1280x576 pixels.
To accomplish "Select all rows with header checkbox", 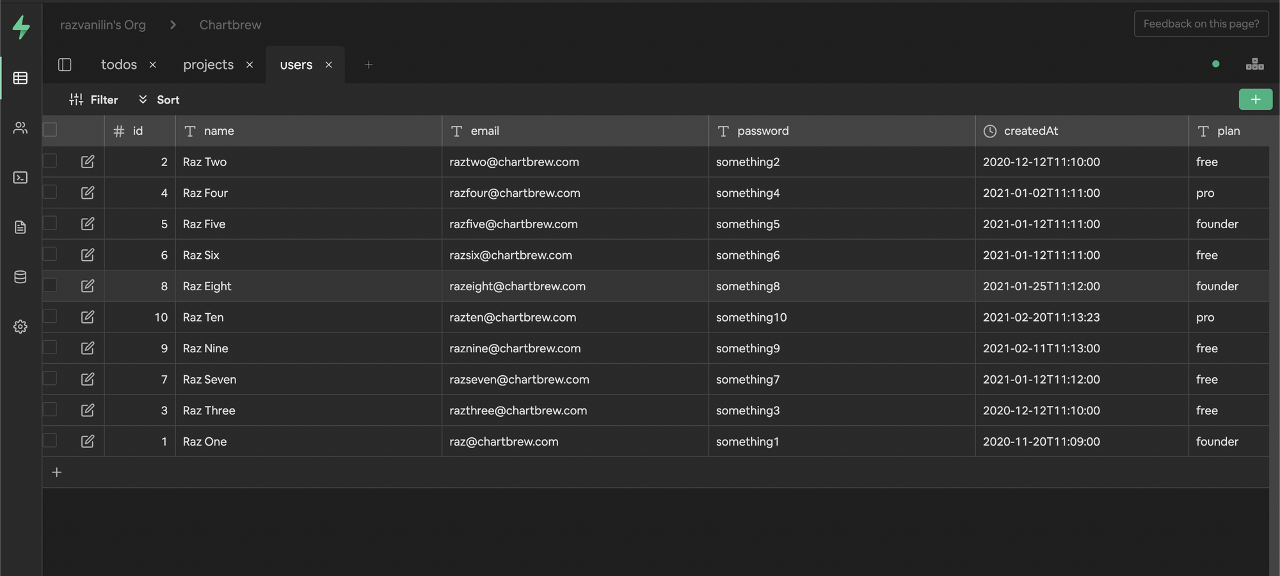I will click(50, 130).
